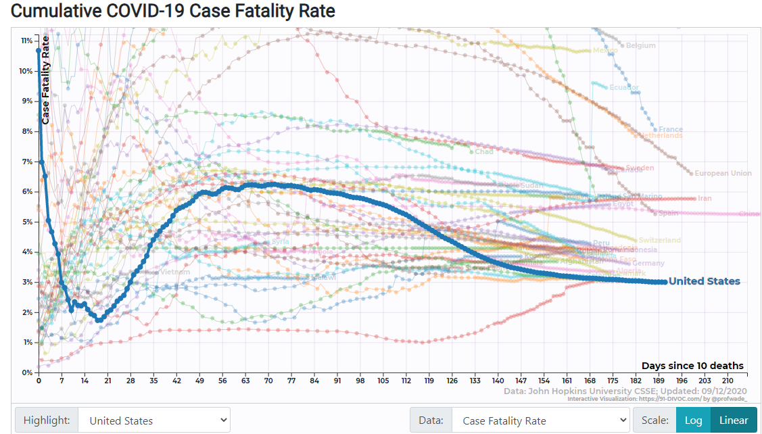
Task: Click the final United States data point
Action: coord(665,282)
